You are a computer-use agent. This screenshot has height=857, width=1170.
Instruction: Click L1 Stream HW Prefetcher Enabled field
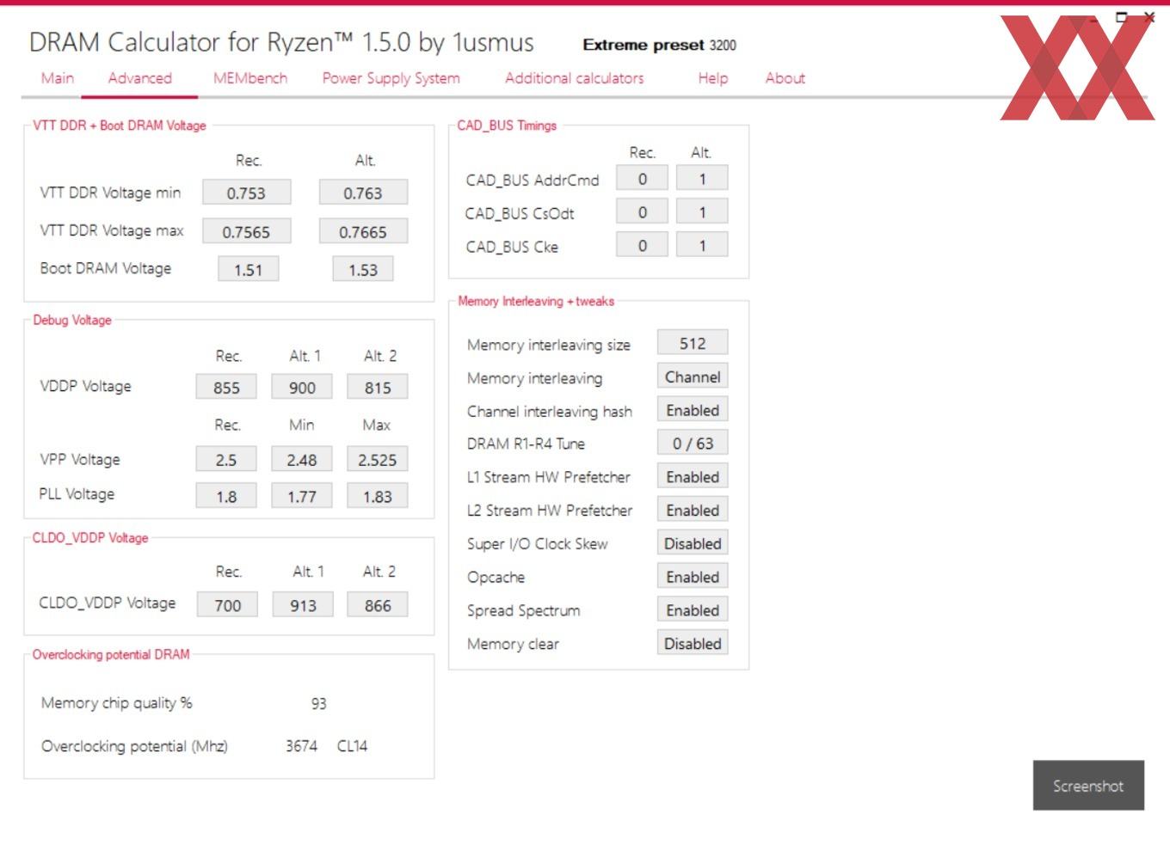[x=693, y=476]
